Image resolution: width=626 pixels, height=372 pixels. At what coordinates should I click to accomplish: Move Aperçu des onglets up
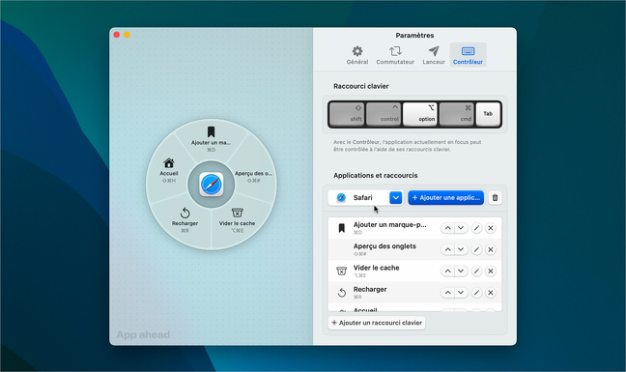447,249
